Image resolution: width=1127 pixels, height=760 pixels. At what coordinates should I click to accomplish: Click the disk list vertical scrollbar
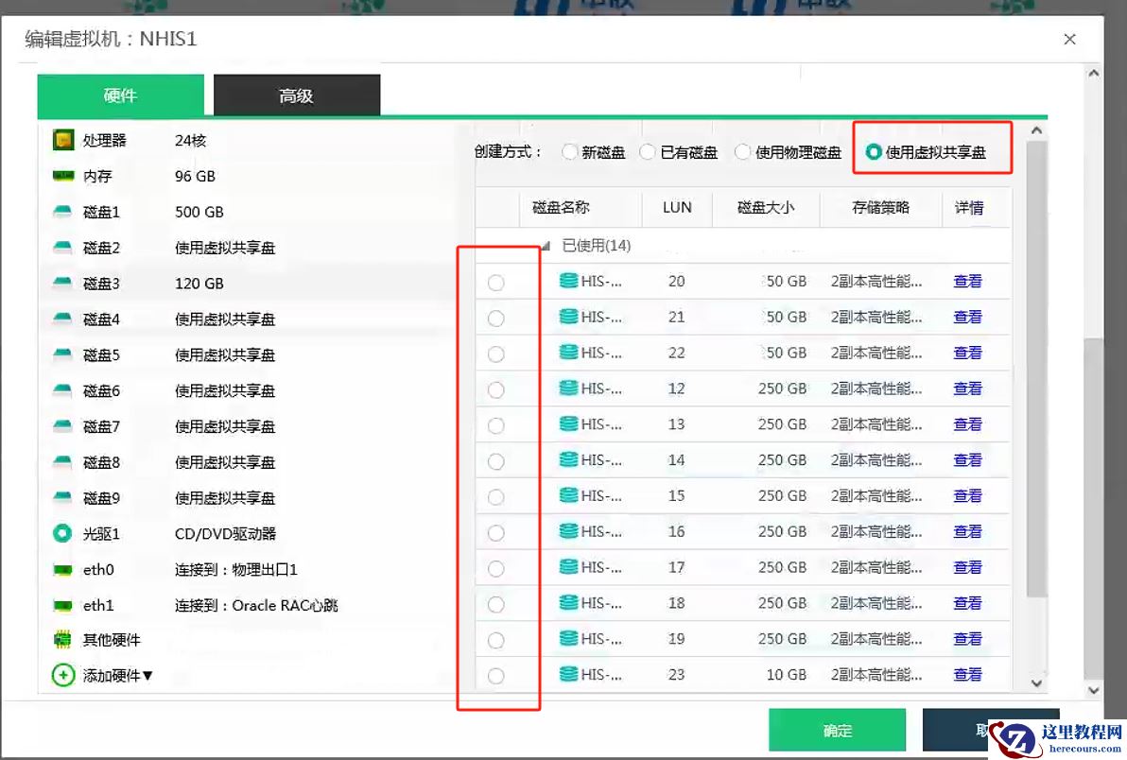click(1036, 378)
